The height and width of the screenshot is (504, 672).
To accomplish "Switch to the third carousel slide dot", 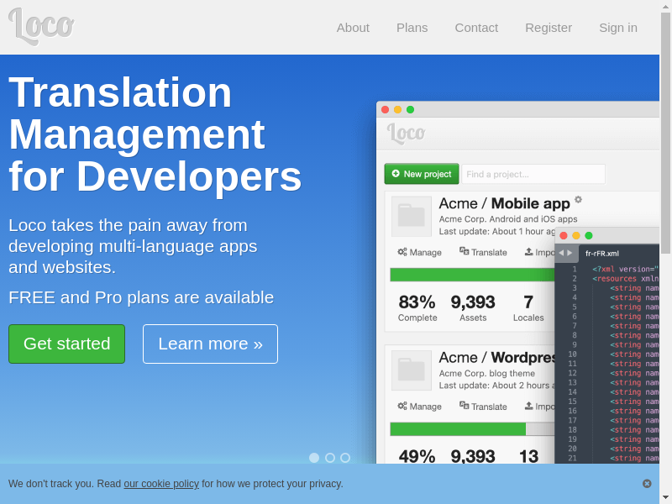I will point(345,458).
